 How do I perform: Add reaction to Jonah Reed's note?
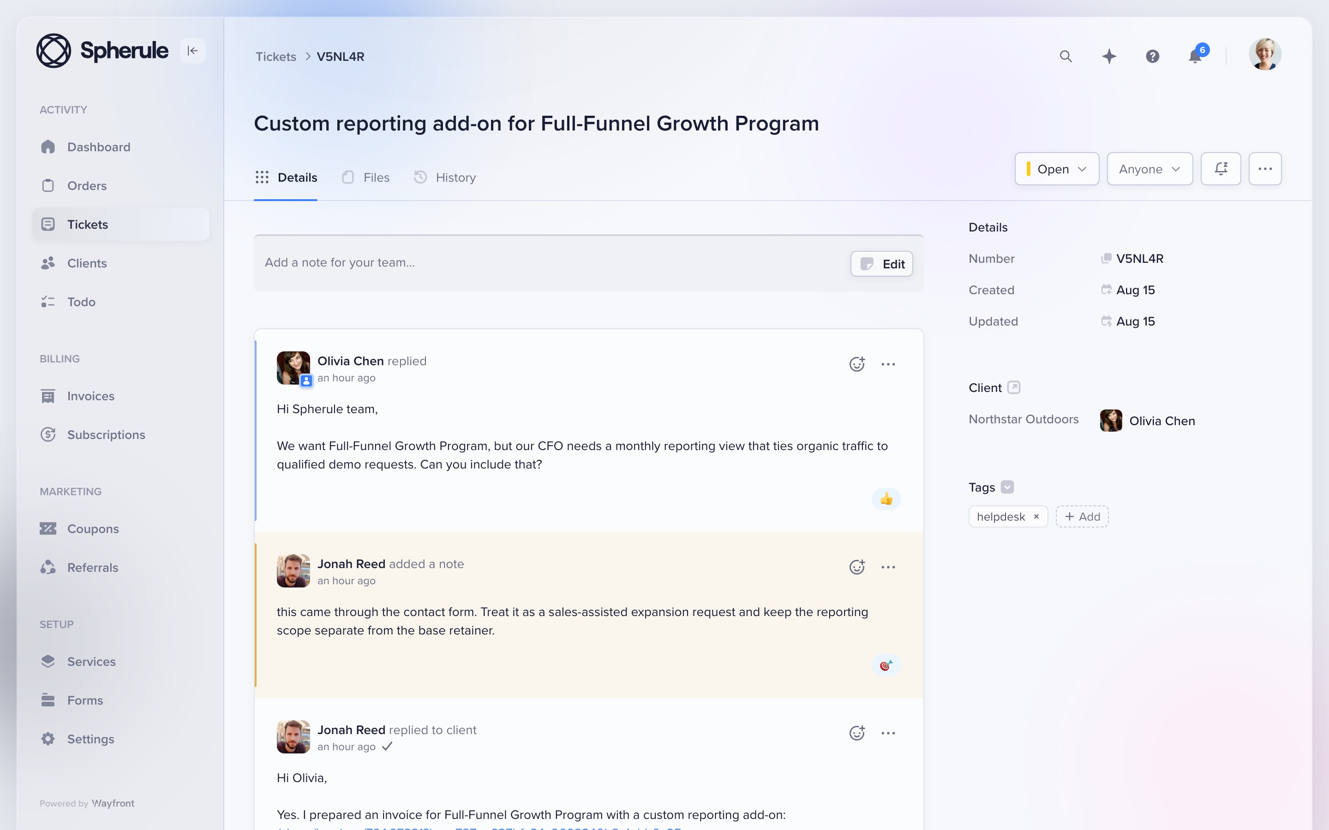[857, 567]
